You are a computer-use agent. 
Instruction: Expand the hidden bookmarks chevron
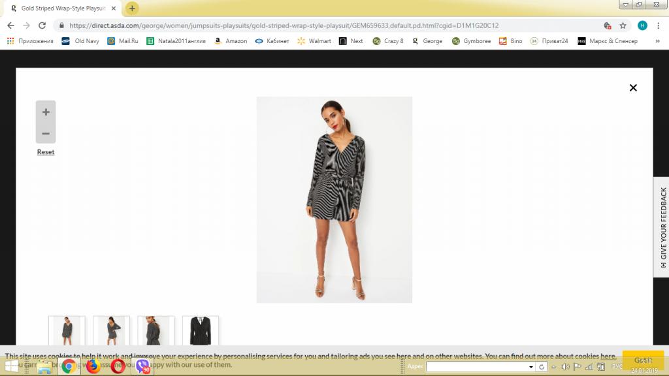point(657,41)
